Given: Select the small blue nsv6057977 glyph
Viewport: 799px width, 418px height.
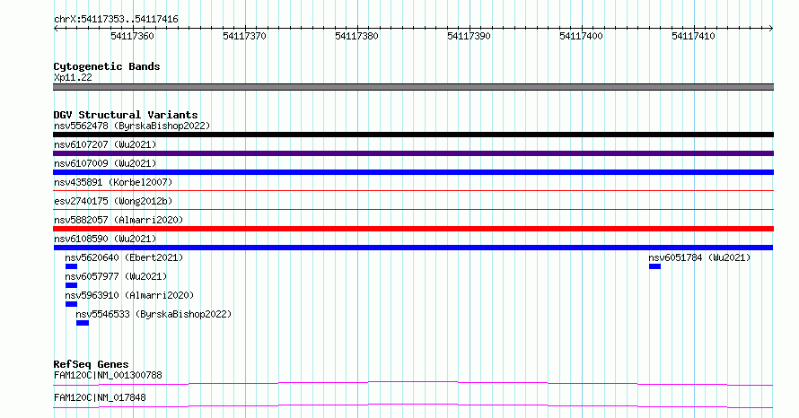Looking at the screenshot, I should (71, 285).
